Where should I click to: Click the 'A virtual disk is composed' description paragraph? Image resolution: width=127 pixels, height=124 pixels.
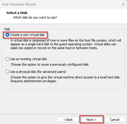click(x=66, y=44)
